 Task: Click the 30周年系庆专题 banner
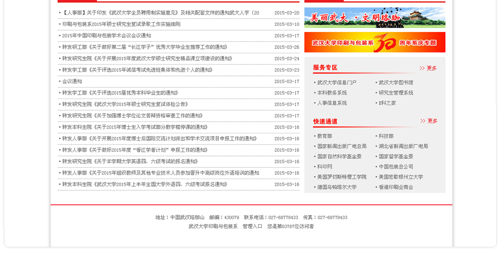click(x=375, y=42)
